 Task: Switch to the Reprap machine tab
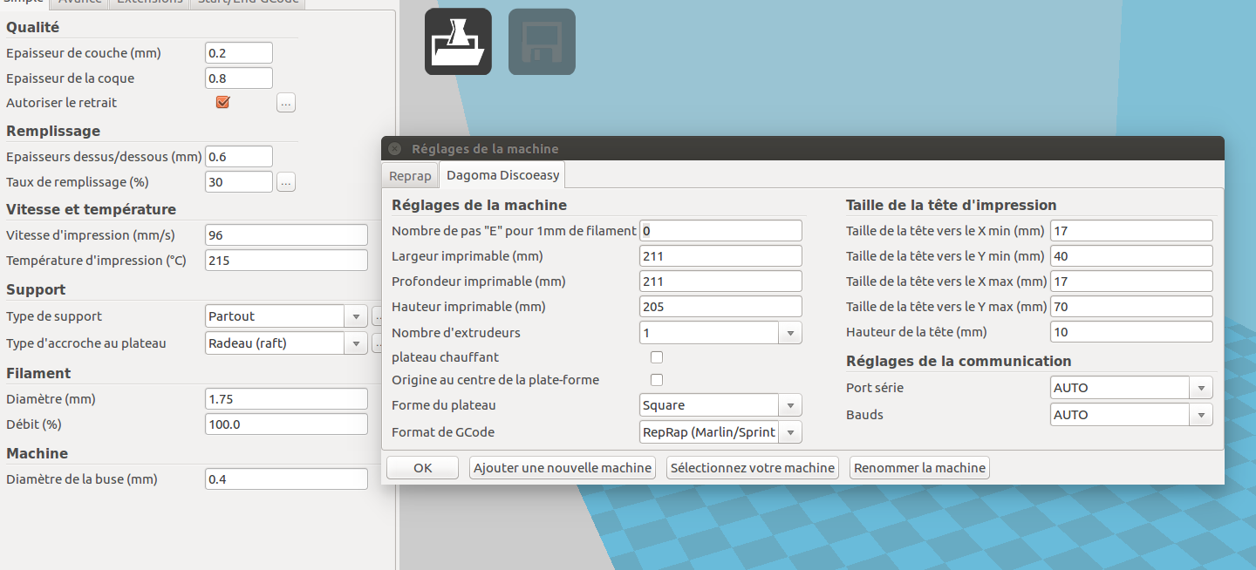[x=410, y=175]
